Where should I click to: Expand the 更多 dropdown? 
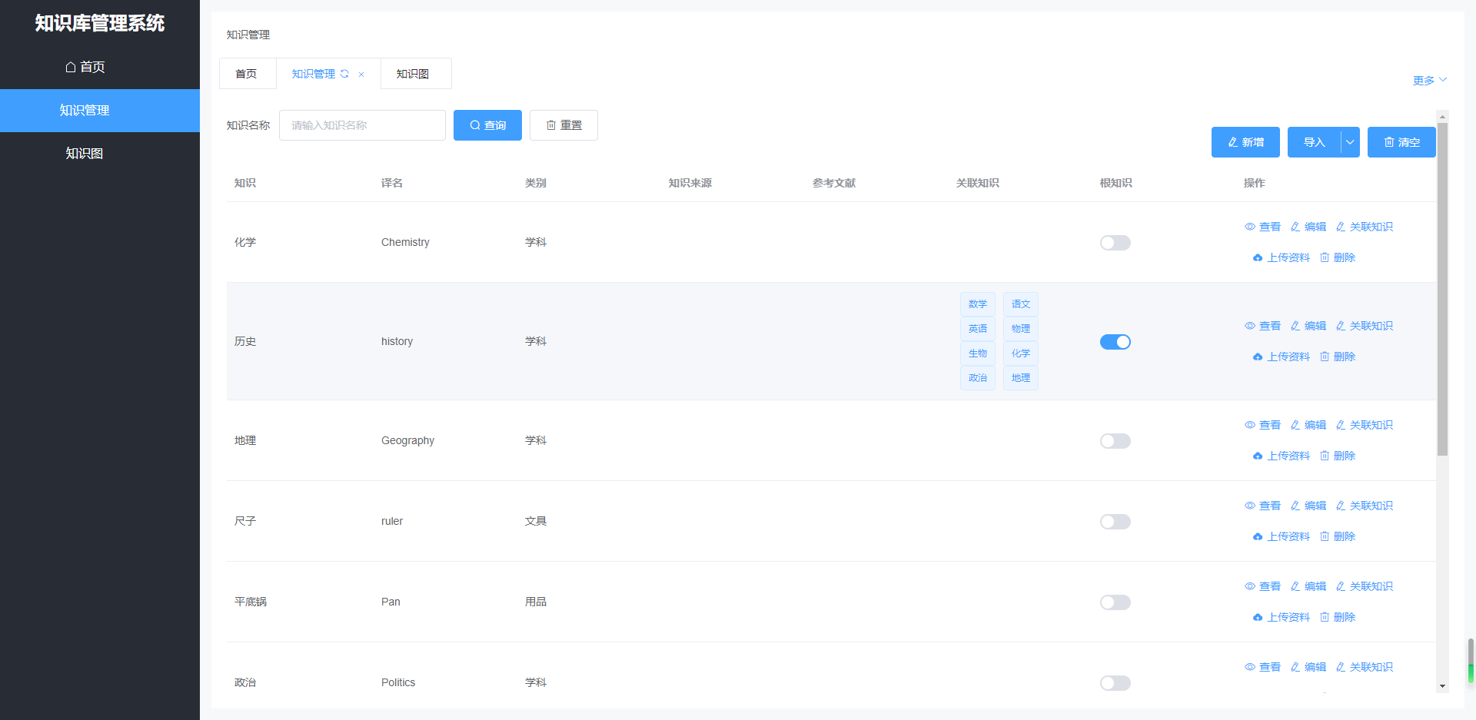(x=1429, y=80)
